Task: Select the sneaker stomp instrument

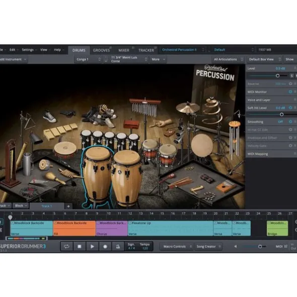Action: coord(49,117)
